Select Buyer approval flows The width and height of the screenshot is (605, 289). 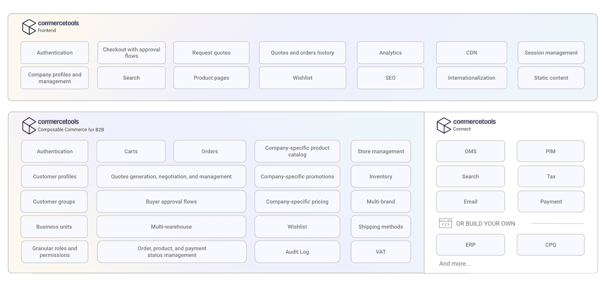[x=171, y=202]
